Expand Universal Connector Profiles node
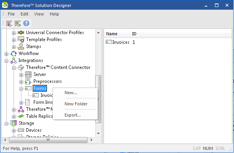Viewport: 234px width, 153px height. [x=14, y=33]
